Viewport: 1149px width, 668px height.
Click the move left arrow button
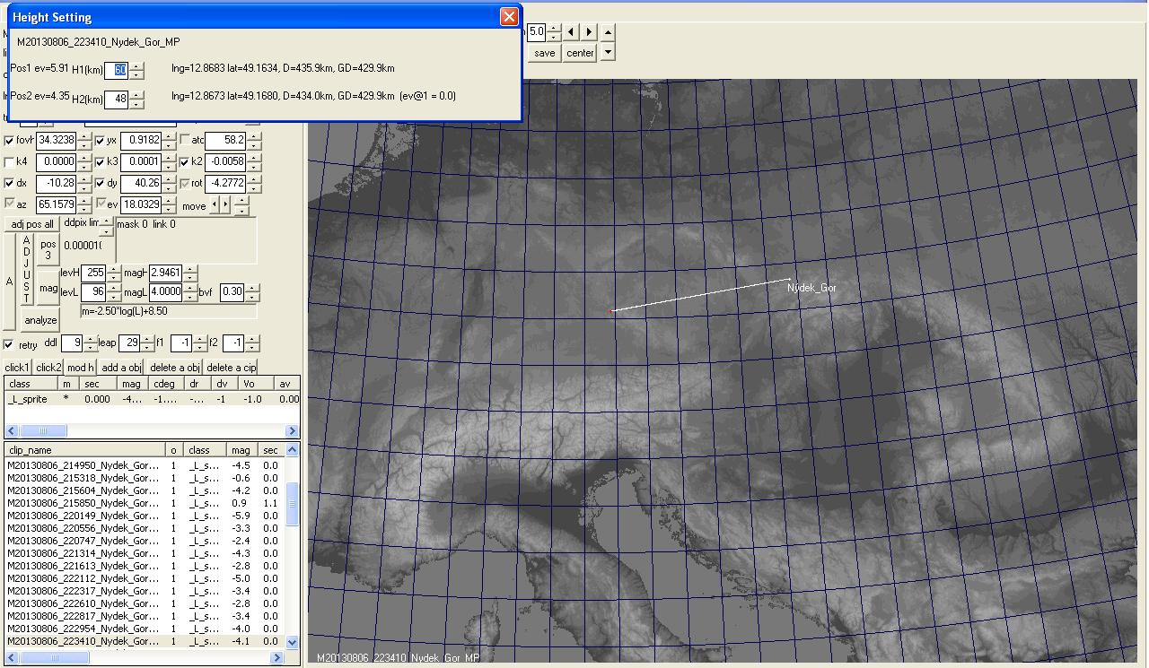[214, 205]
